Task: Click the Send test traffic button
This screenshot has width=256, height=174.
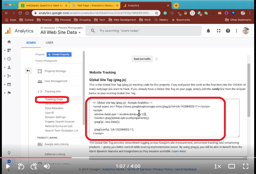Action: 142,59
